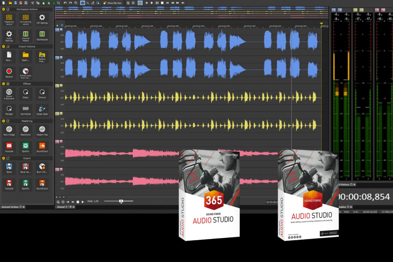Click Go to Start in top transport

[167, 3]
